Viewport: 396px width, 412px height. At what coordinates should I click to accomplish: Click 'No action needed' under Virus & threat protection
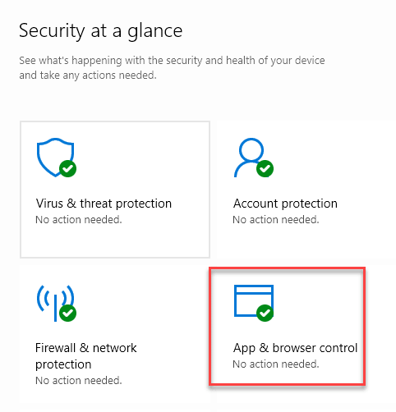[79, 219]
